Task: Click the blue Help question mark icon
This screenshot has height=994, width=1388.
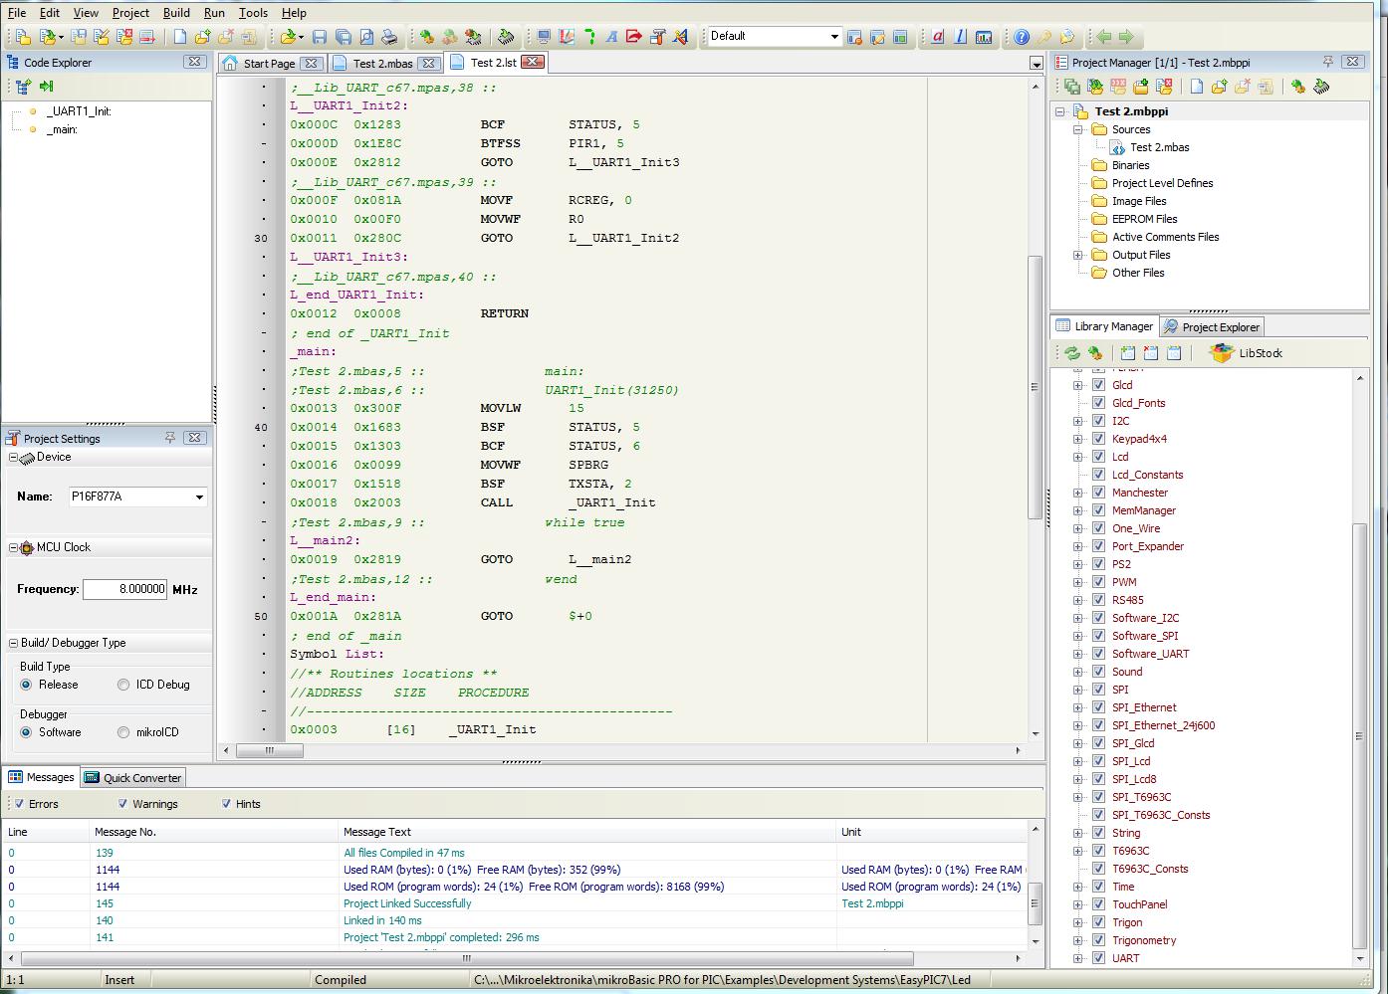Action: (x=1022, y=37)
